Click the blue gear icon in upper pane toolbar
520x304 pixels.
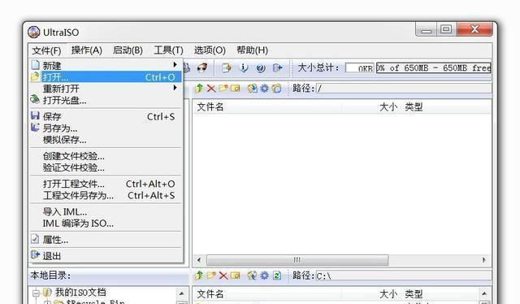click(264, 89)
